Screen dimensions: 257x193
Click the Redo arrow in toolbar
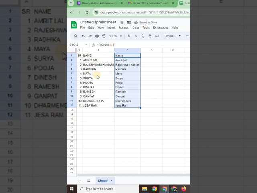point(90,36)
